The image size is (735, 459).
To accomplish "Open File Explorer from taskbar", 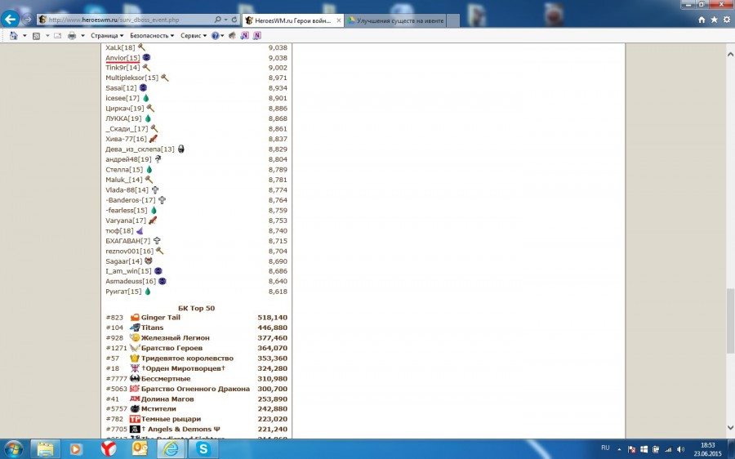I will 46,449.
